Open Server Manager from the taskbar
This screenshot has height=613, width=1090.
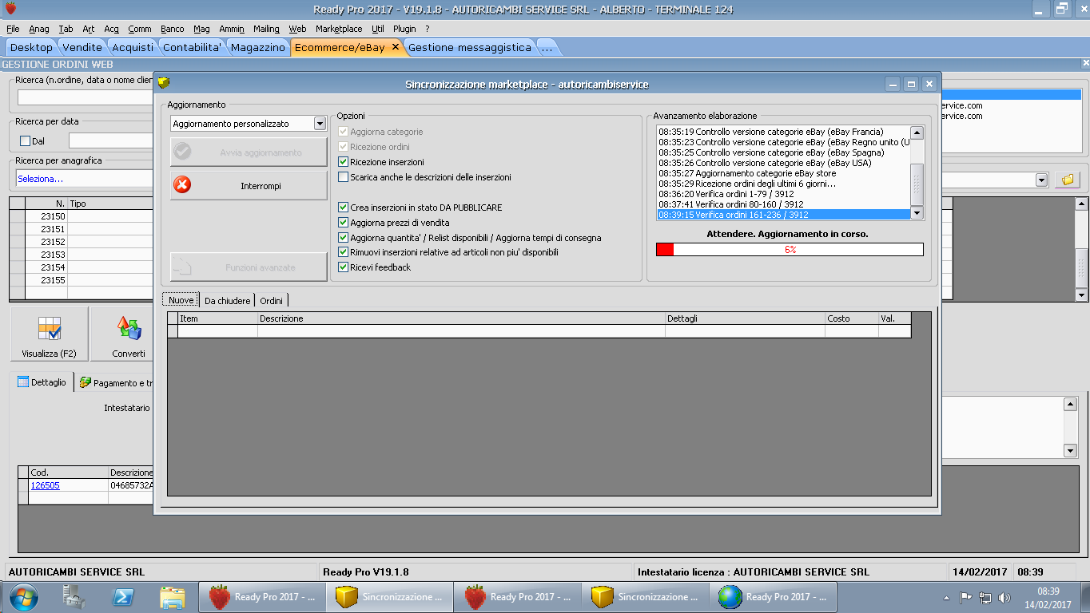pos(74,597)
